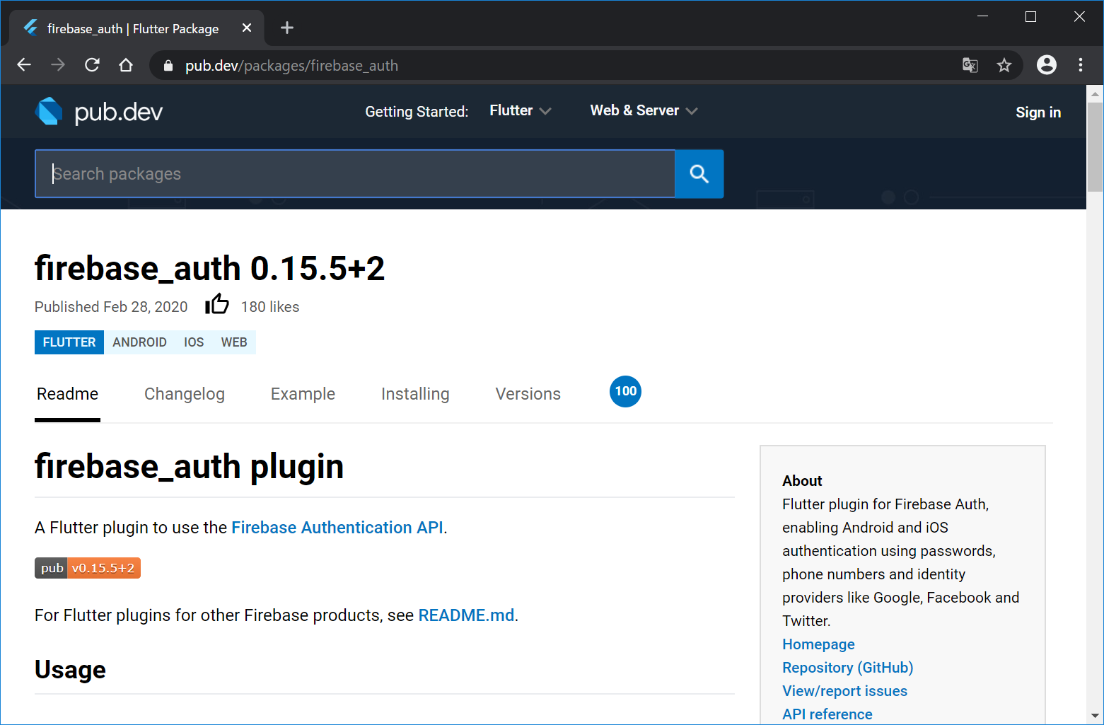Click the firebase_auth plugin heading
The width and height of the screenshot is (1104, 725).
189,467
